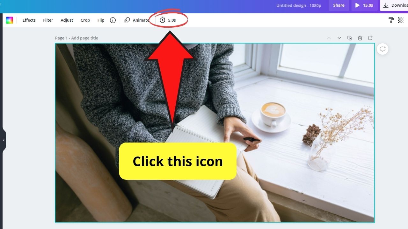Open the Adjust settings
Screen dimensions: 408x229
coord(67,20)
